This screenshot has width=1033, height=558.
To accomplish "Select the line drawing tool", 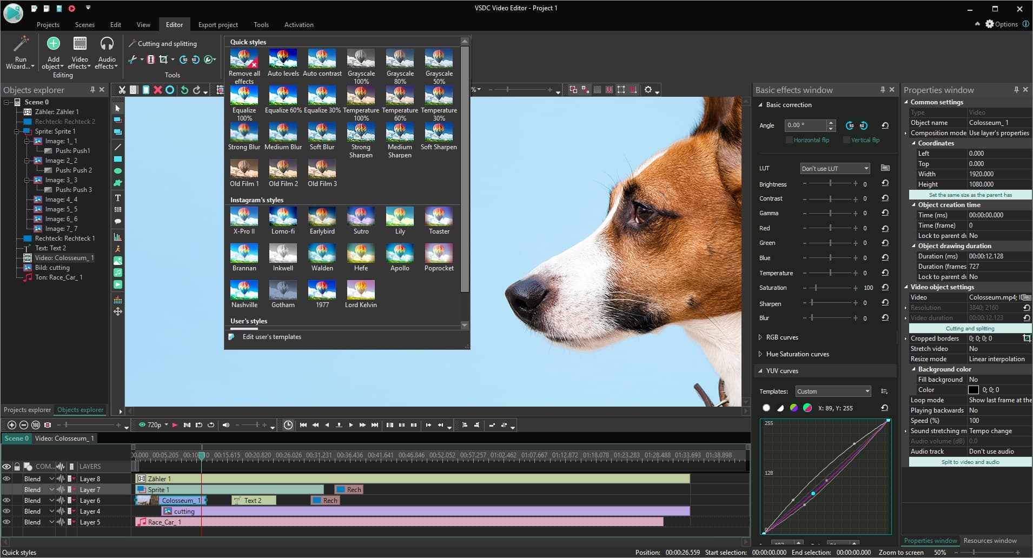I will tap(117, 147).
